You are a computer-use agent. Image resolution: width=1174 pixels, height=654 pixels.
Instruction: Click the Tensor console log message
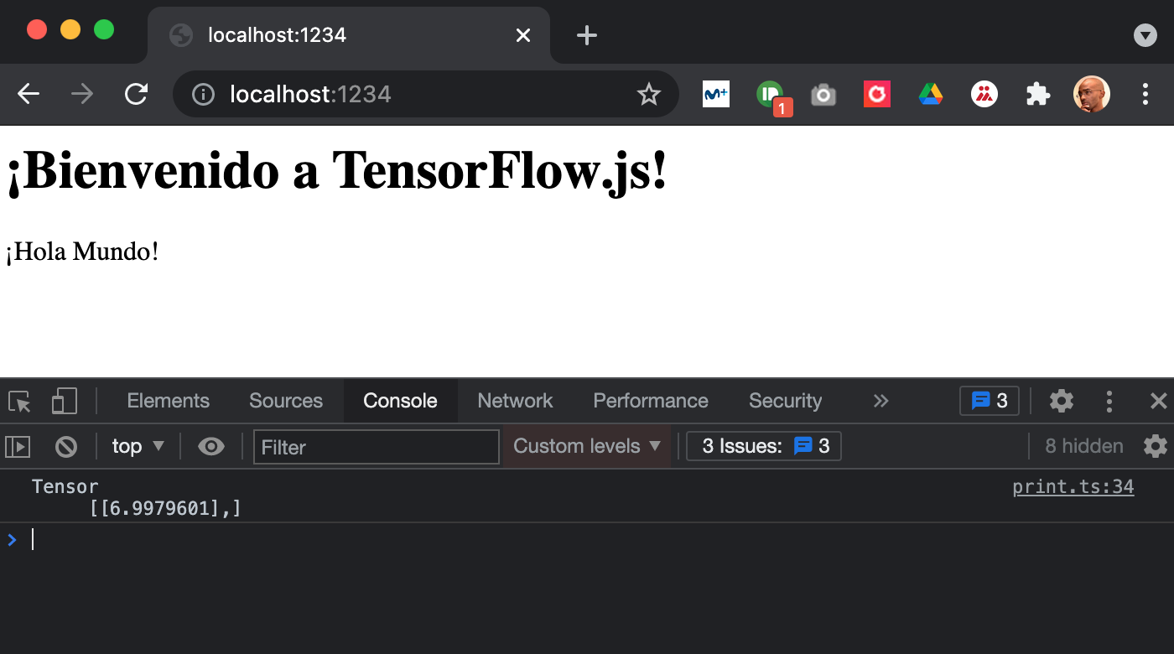coord(136,497)
